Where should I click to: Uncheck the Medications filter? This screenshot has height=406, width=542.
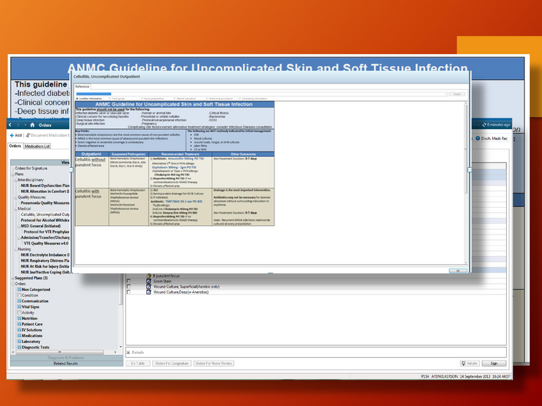20,336
